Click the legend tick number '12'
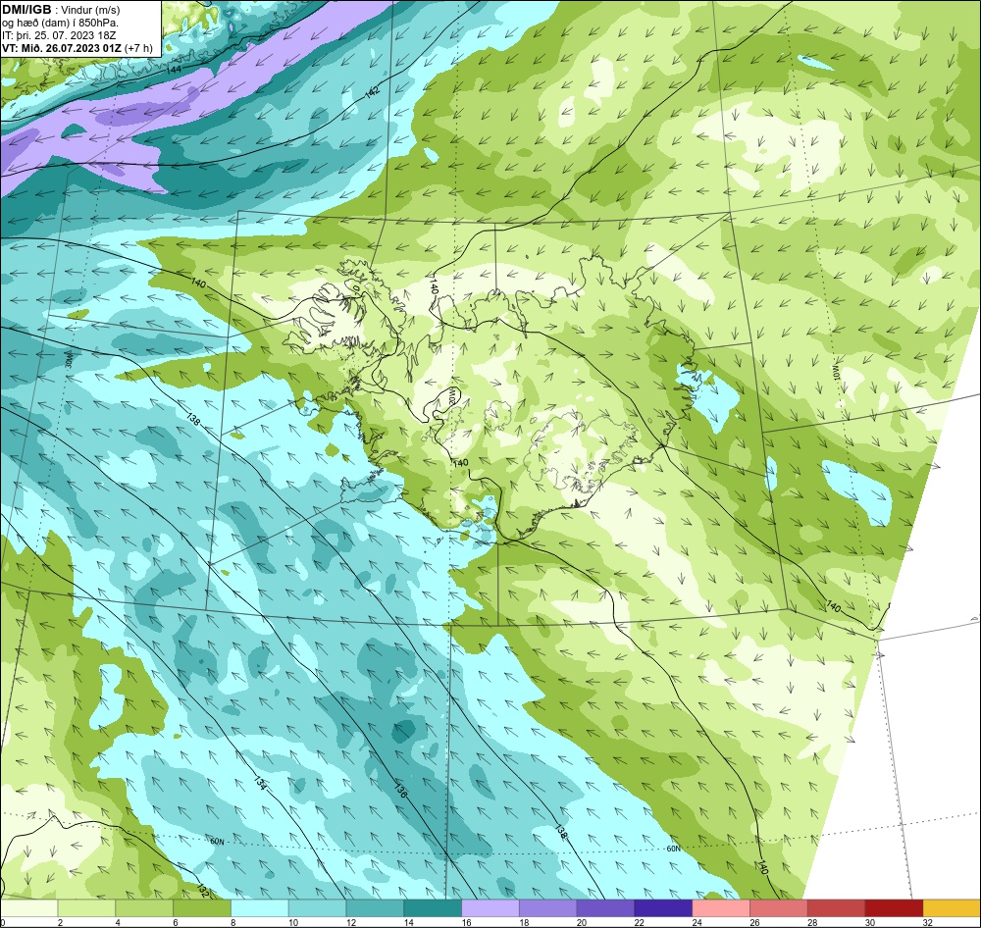 (351, 922)
